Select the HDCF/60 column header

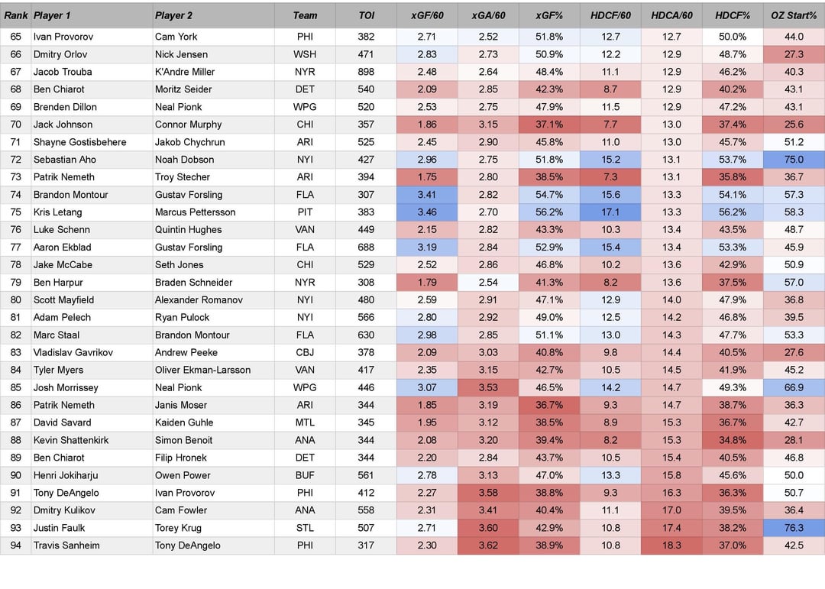click(x=610, y=15)
